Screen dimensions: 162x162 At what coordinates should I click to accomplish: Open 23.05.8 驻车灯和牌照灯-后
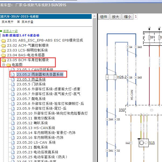[x=50, y=104]
